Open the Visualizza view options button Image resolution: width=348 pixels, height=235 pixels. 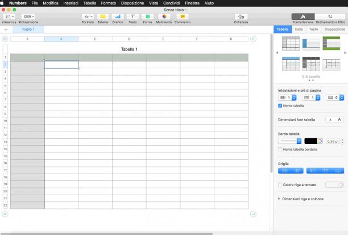click(9, 17)
